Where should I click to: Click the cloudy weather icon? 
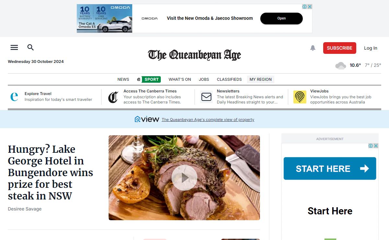341,66
